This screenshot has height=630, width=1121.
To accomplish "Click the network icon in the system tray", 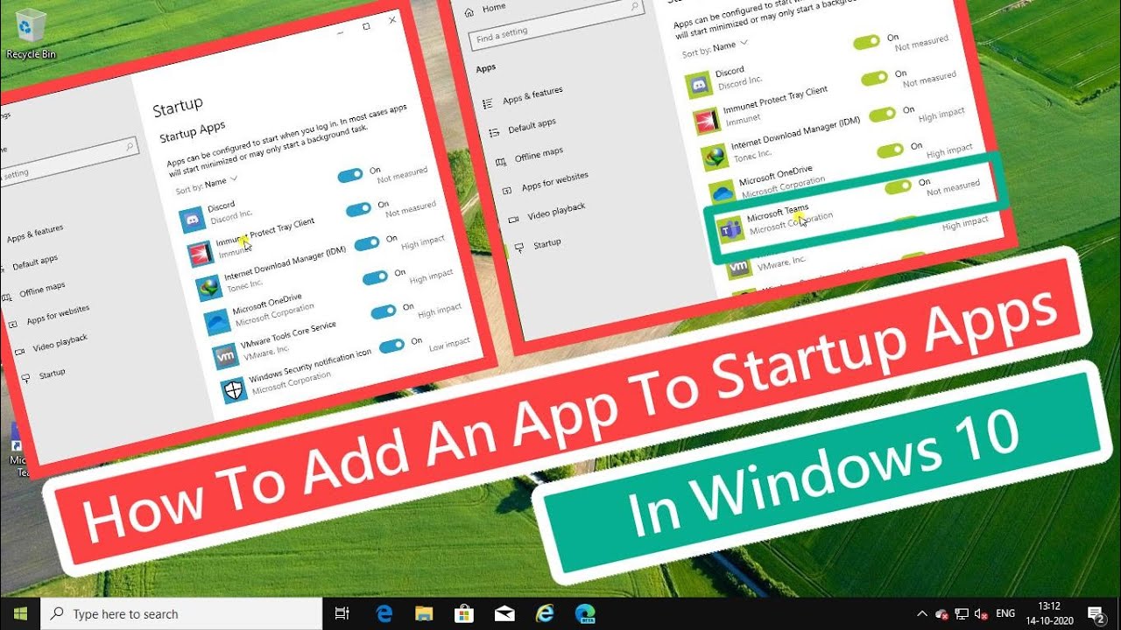I will coord(961,613).
